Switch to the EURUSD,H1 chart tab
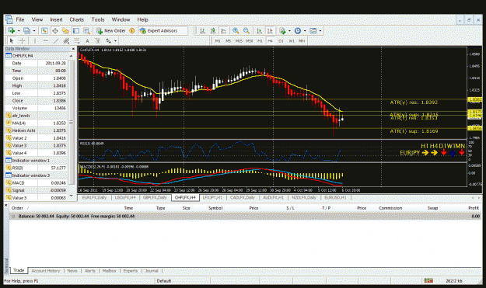The image size is (486, 288). (335, 197)
